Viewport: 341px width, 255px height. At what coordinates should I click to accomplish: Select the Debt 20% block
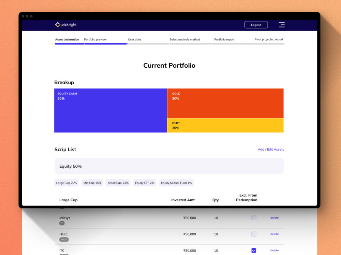click(225, 125)
